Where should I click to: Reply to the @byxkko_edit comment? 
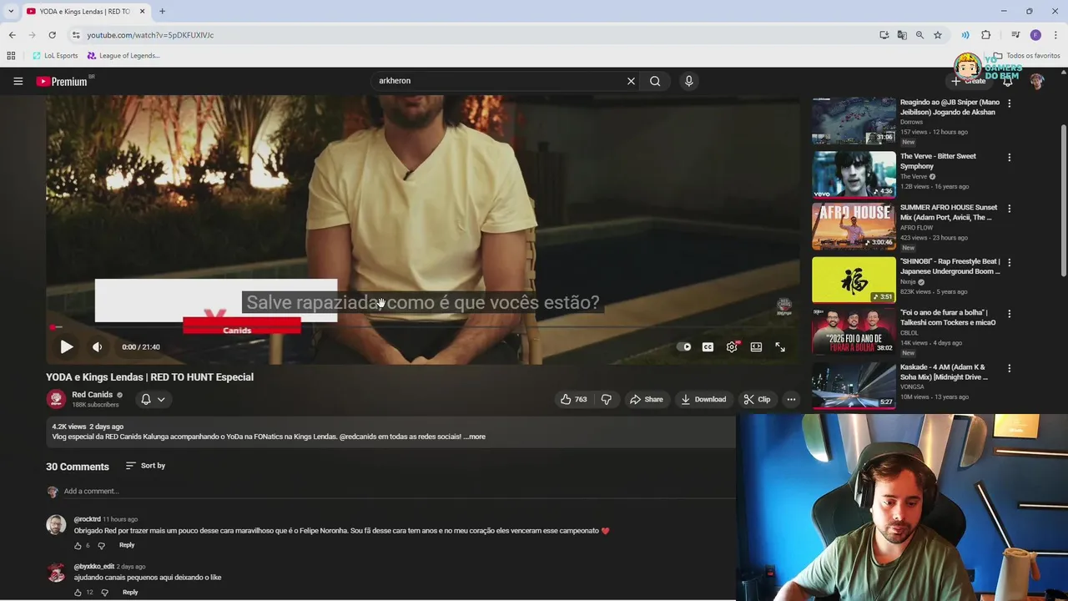[x=130, y=593]
